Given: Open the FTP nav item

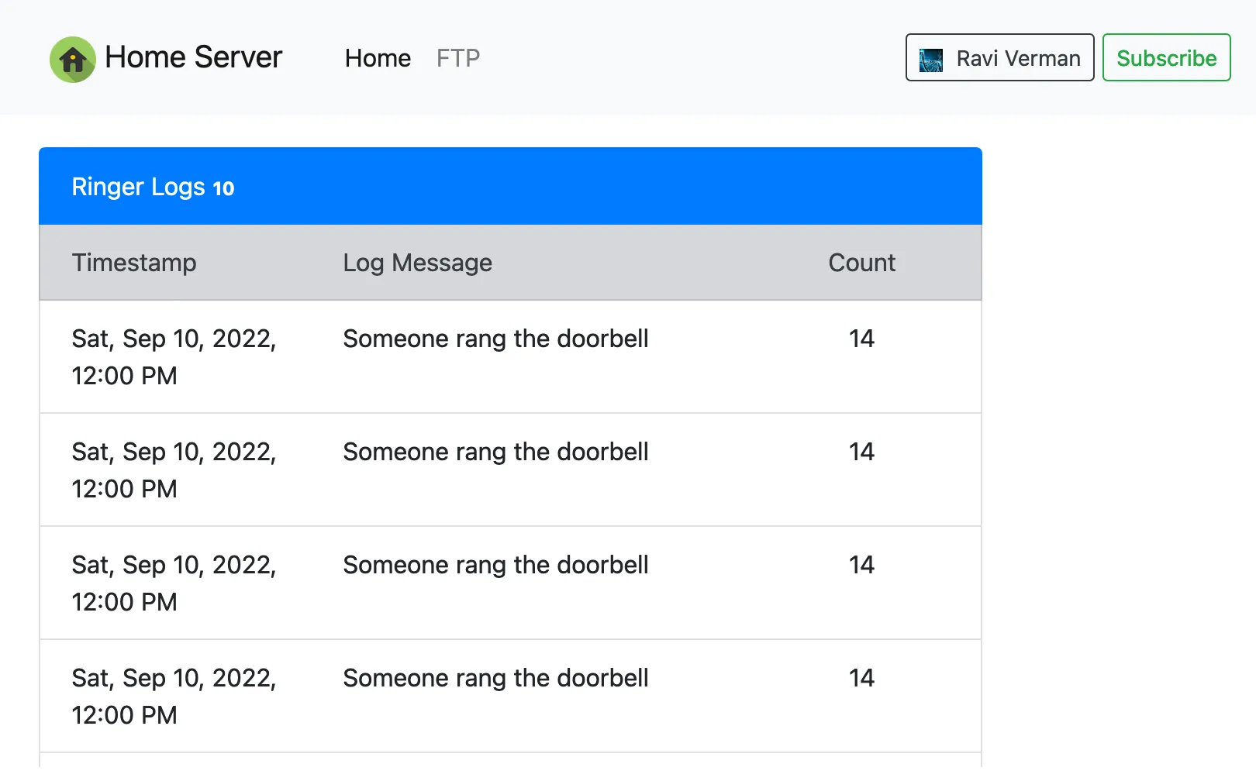Looking at the screenshot, I should pos(457,58).
